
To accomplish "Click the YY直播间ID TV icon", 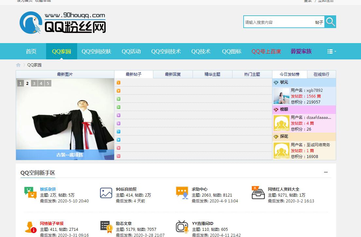I will [182, 227].
